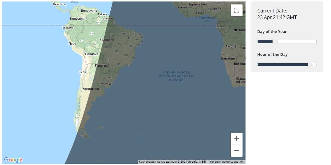Toggle fullscreen map view
Viewport: 331px width, 165px height.
point(236,10)
